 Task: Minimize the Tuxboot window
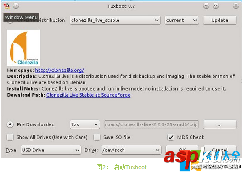point(206,6)
